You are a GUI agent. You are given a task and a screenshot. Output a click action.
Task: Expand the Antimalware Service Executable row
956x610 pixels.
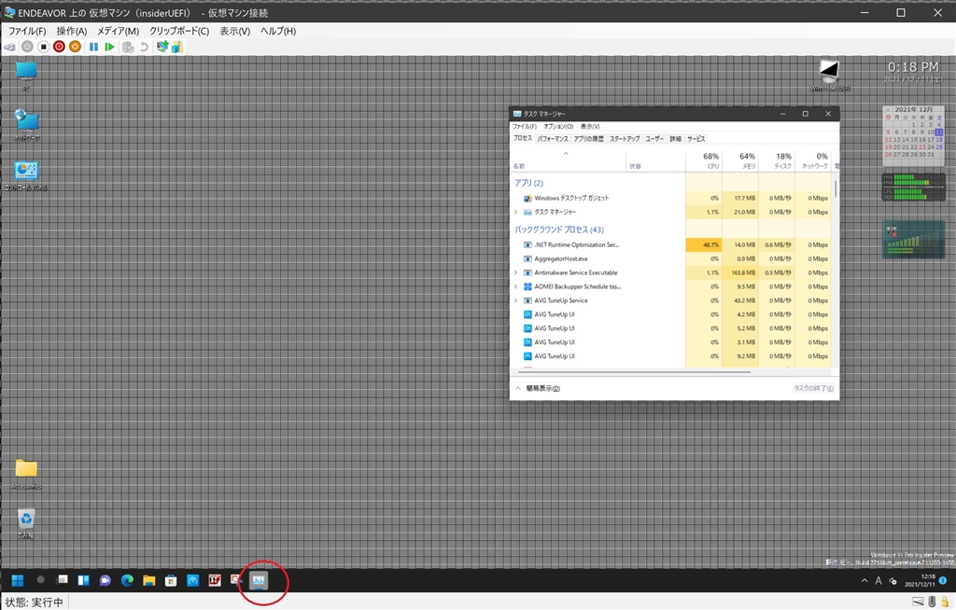[515, 273]
